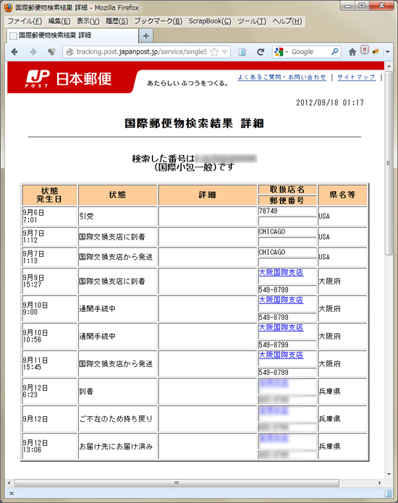Screen dimensions: 398x503
Task: Open the サイトマップ link
Action: [356, 77]
